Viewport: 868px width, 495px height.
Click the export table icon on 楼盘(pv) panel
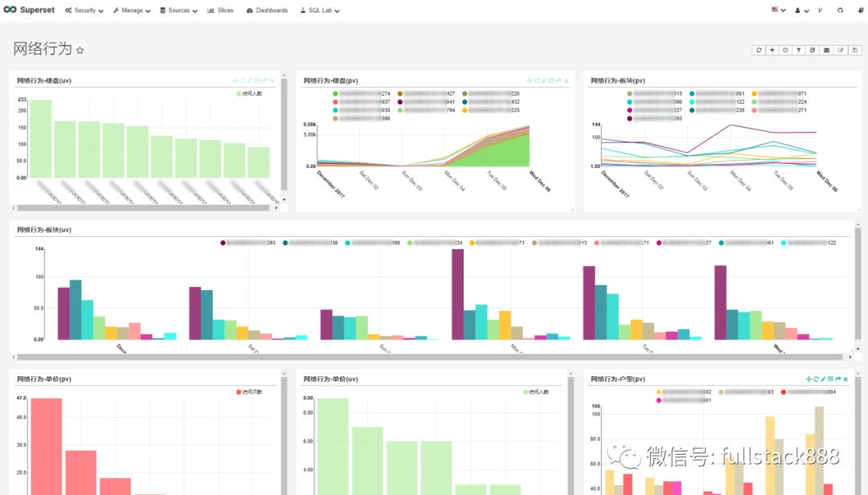click(x=551, y=81)
